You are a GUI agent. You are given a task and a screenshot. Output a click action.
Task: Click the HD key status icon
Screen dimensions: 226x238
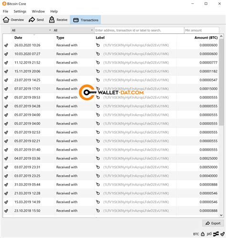(x=209, y=234)
